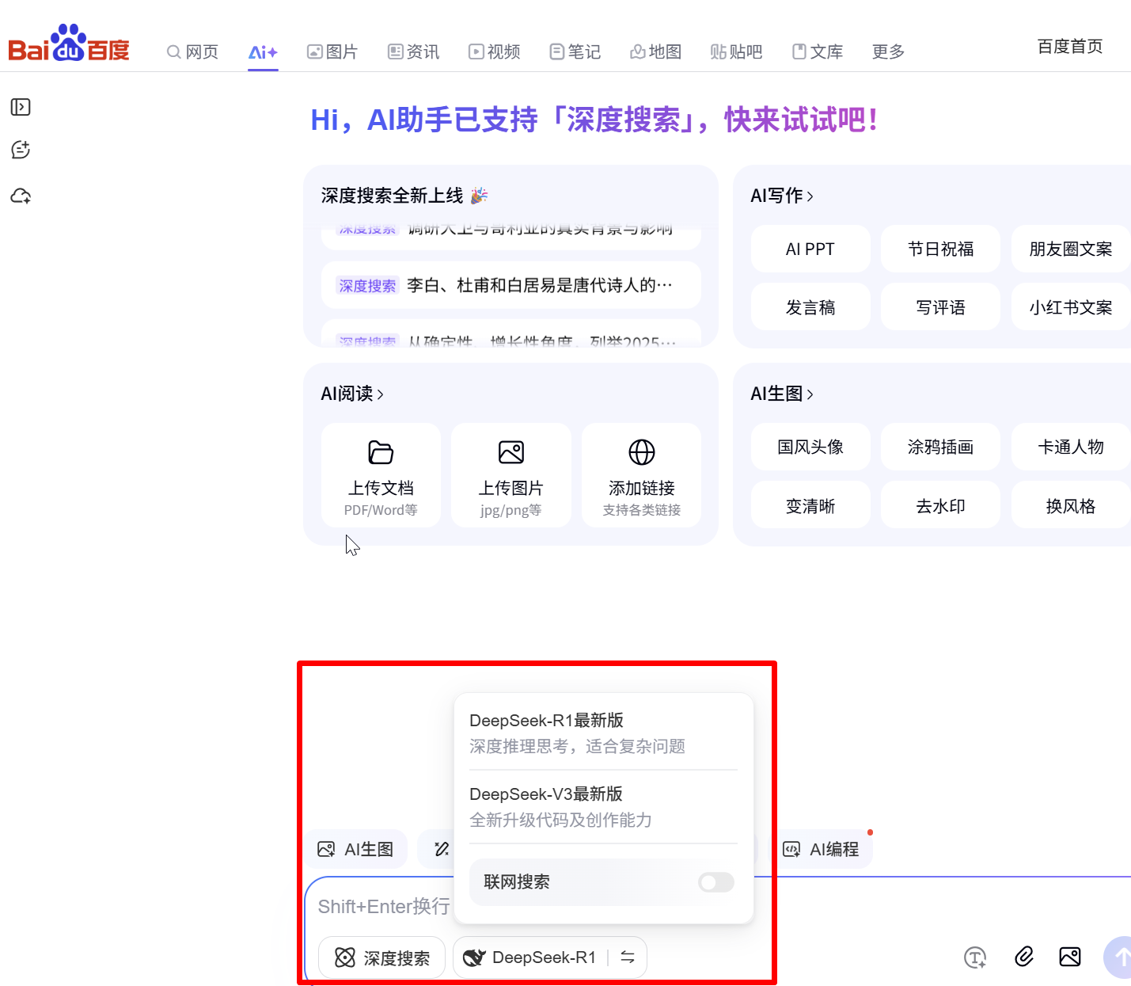Click the 卡通人物 button
Image resolution: width=1131 pixels, height=986 pixels.
1071,447
